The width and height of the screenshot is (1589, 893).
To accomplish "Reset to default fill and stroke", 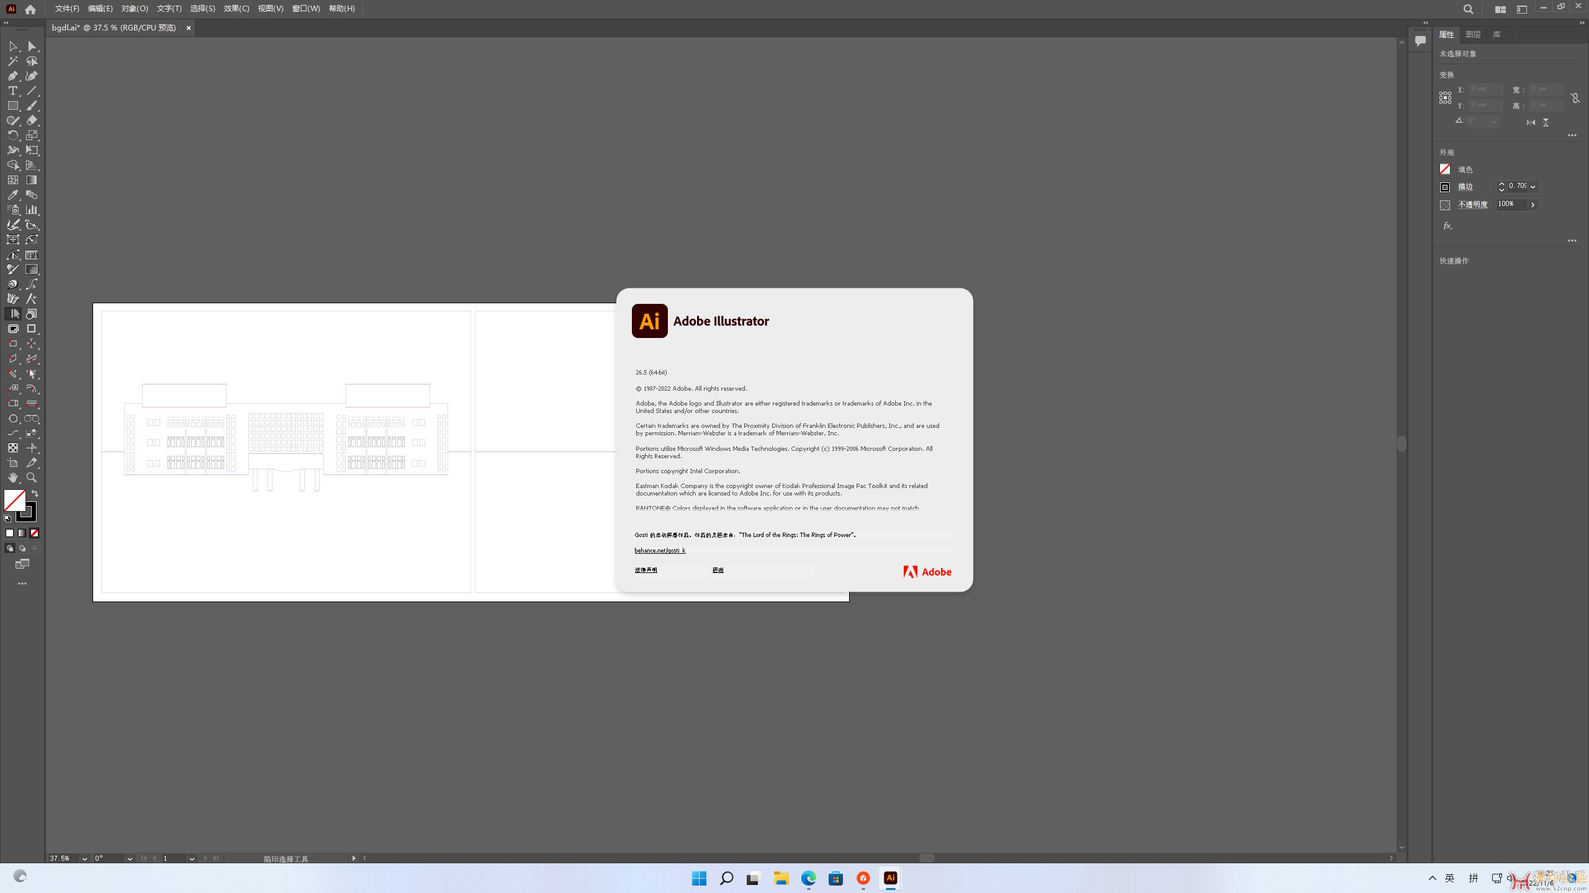I will [x=7, y=518].
